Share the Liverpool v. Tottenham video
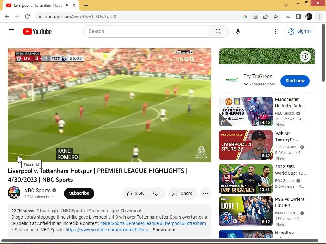326x244 pixels. pyautogui.click(x=182, y=193)
